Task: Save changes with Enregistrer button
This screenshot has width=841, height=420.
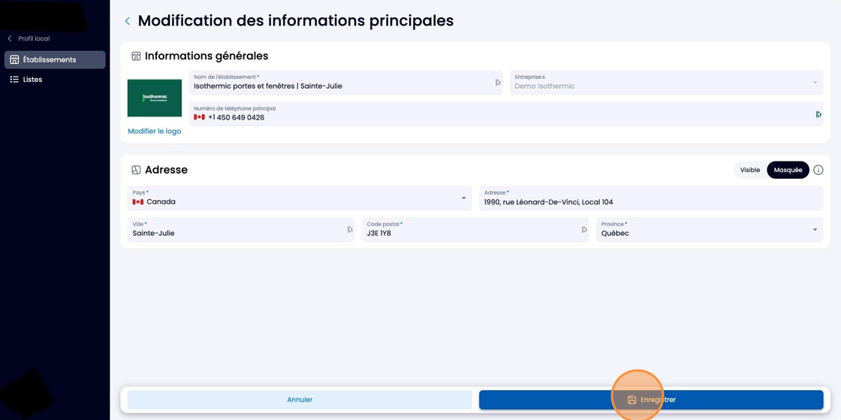Action: pos(651,400)
